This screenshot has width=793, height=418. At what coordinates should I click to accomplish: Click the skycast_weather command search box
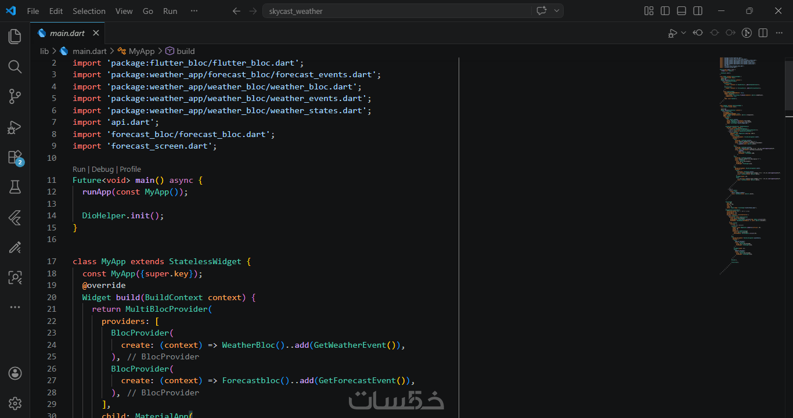(x=396, y=11)
